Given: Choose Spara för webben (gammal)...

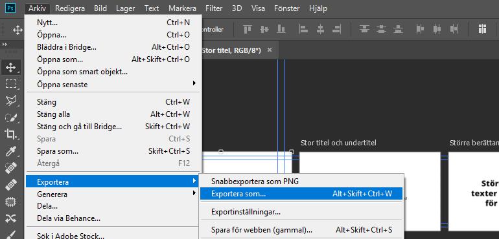Looking at the screenshot, I should pyautogui.click(x=301, y=229).
